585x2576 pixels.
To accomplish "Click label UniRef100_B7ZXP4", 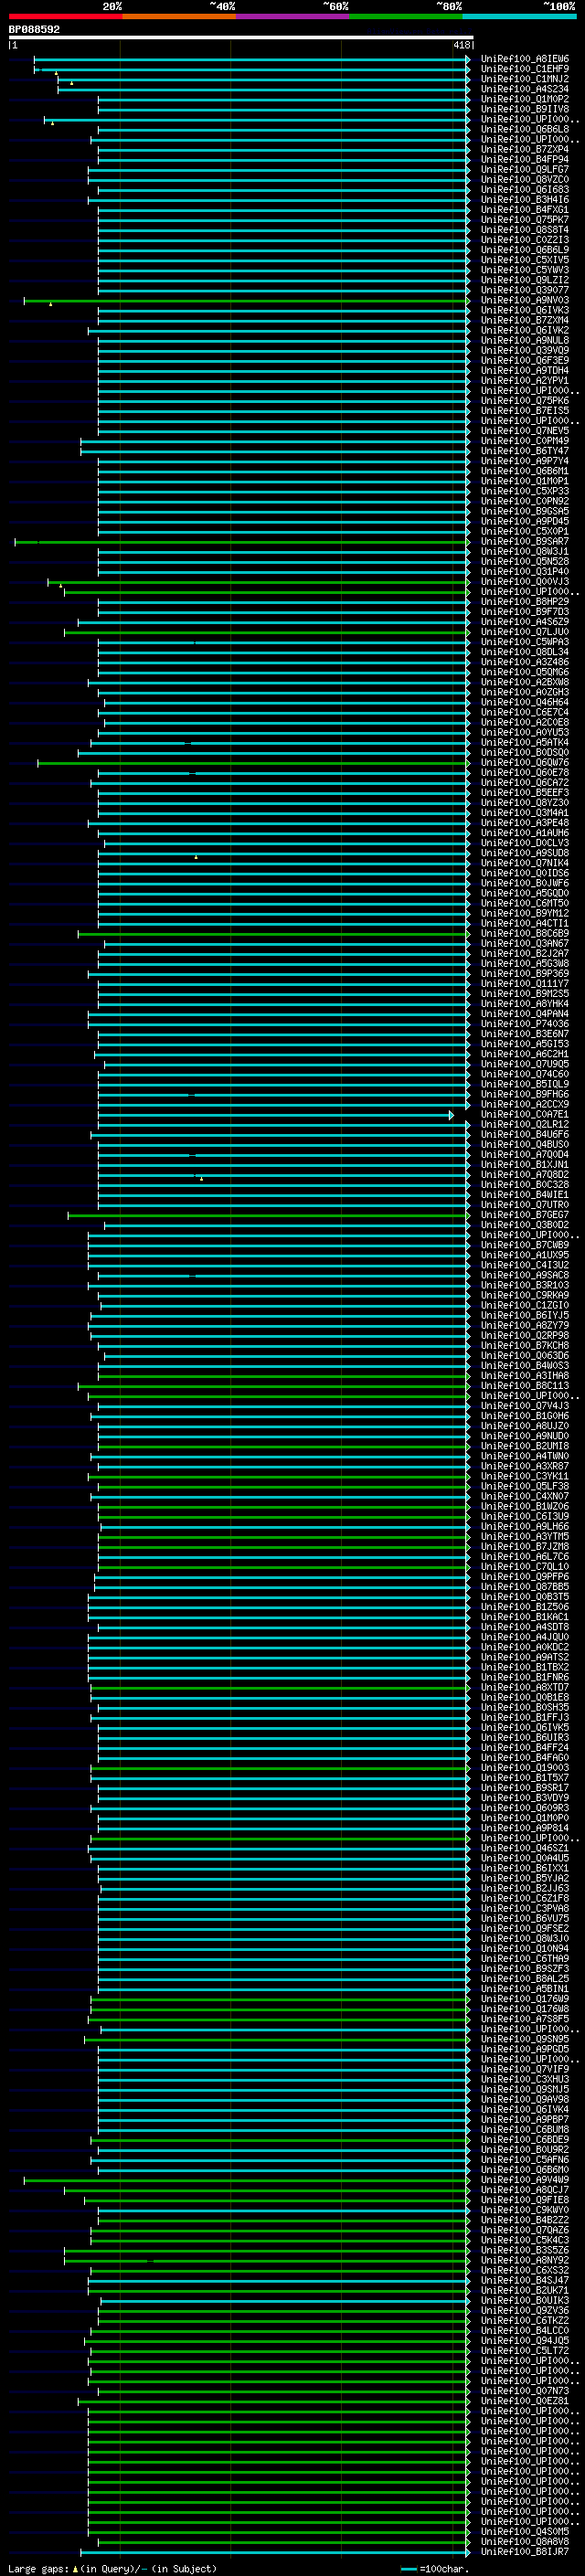I will (x=525, y=149).
